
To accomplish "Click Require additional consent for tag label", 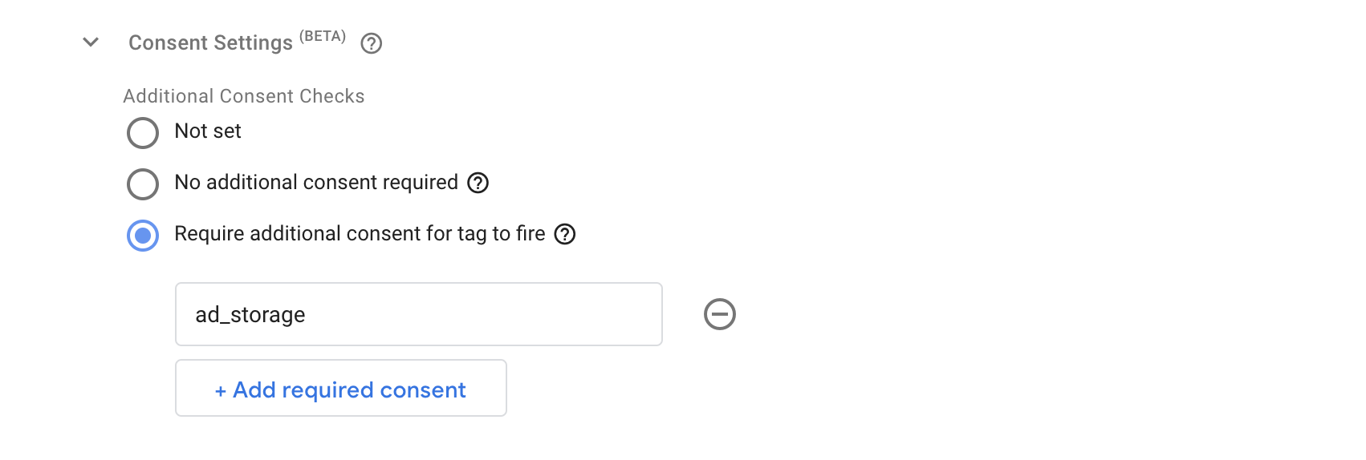I will 360,234.
